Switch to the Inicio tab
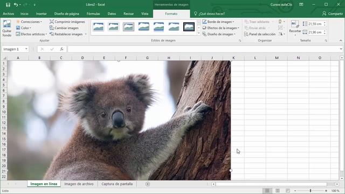345x194 pixels. click(24, 13)
